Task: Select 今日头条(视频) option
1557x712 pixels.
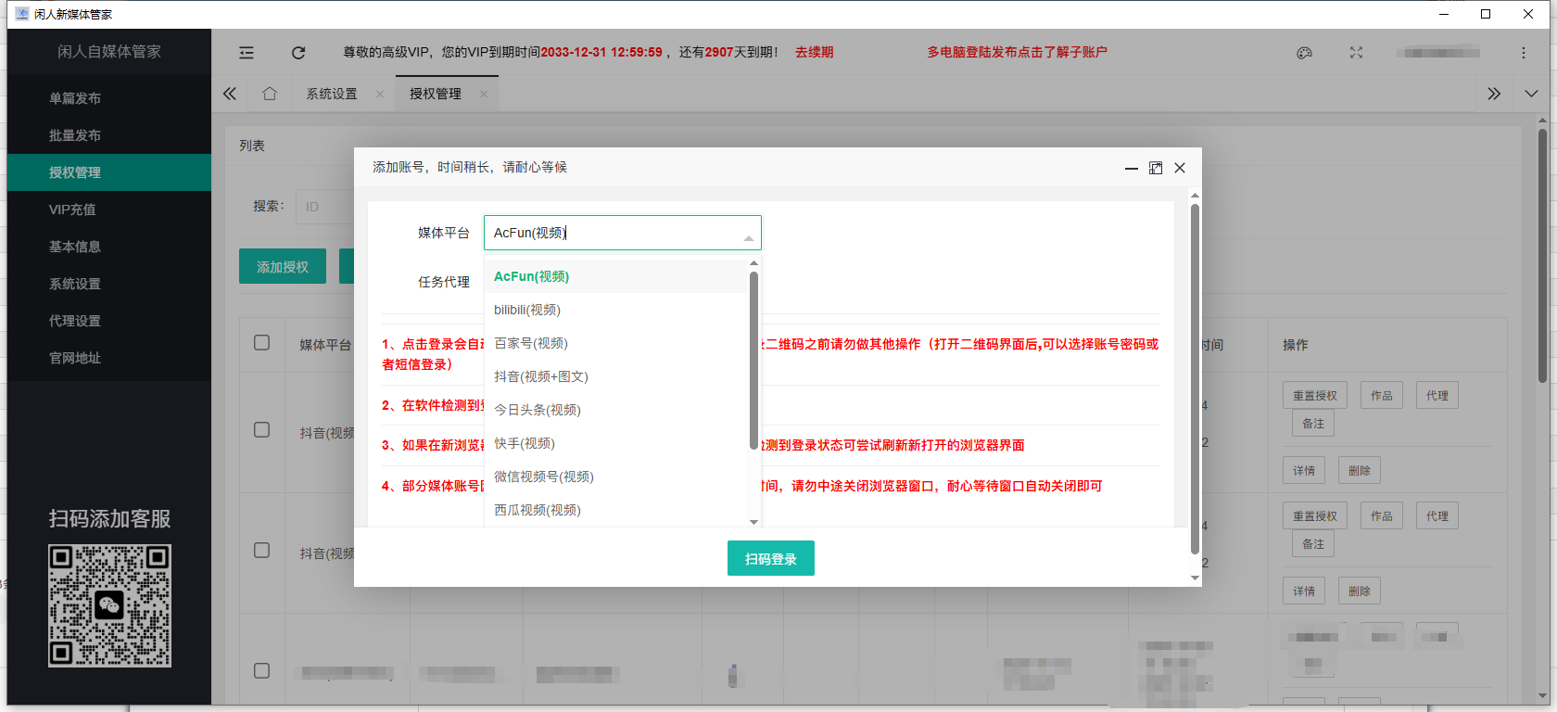Action: (616, 410)
